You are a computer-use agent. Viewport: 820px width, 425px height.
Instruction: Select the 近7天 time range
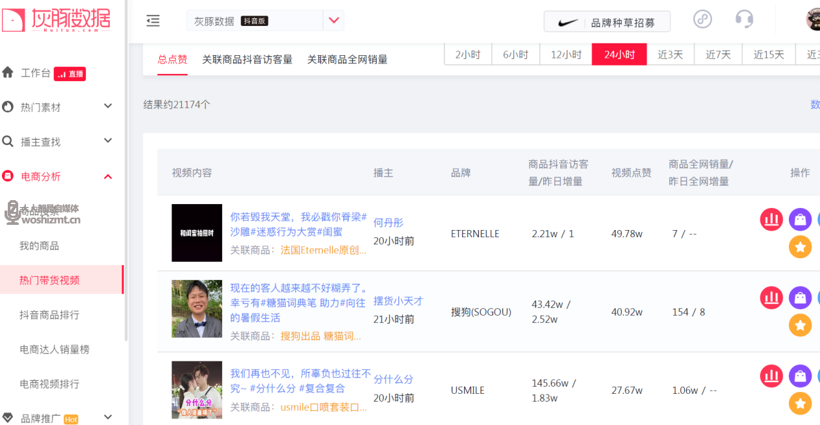point(719,55)
